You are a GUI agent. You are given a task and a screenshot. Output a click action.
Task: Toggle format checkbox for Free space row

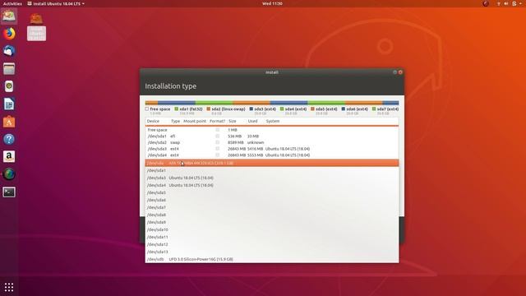(x=217, y=130)
